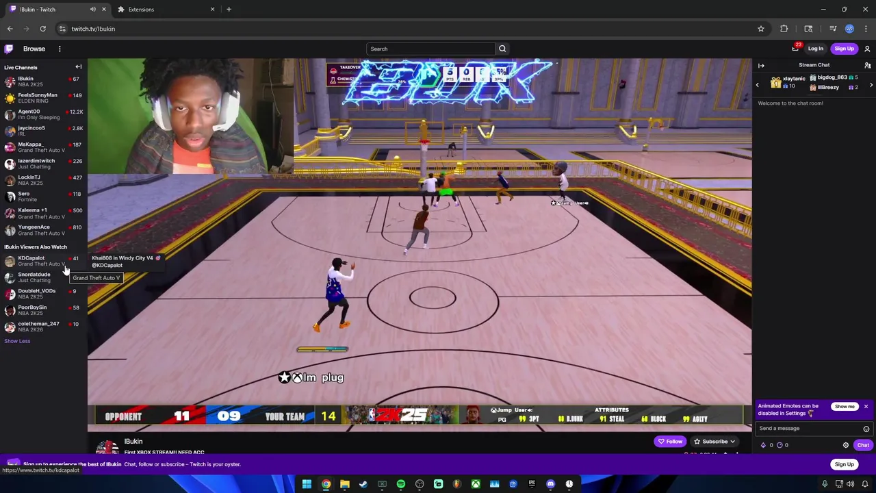This screenshot has width=876, height=493.
Task: Click the channel points icon below chat
Action: [x=780, y=445]
